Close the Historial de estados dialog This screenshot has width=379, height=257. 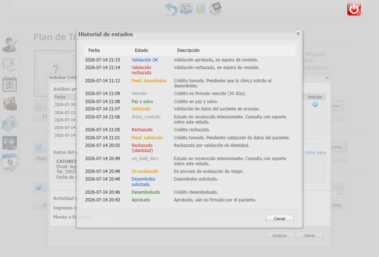click(x=298, y=34)
